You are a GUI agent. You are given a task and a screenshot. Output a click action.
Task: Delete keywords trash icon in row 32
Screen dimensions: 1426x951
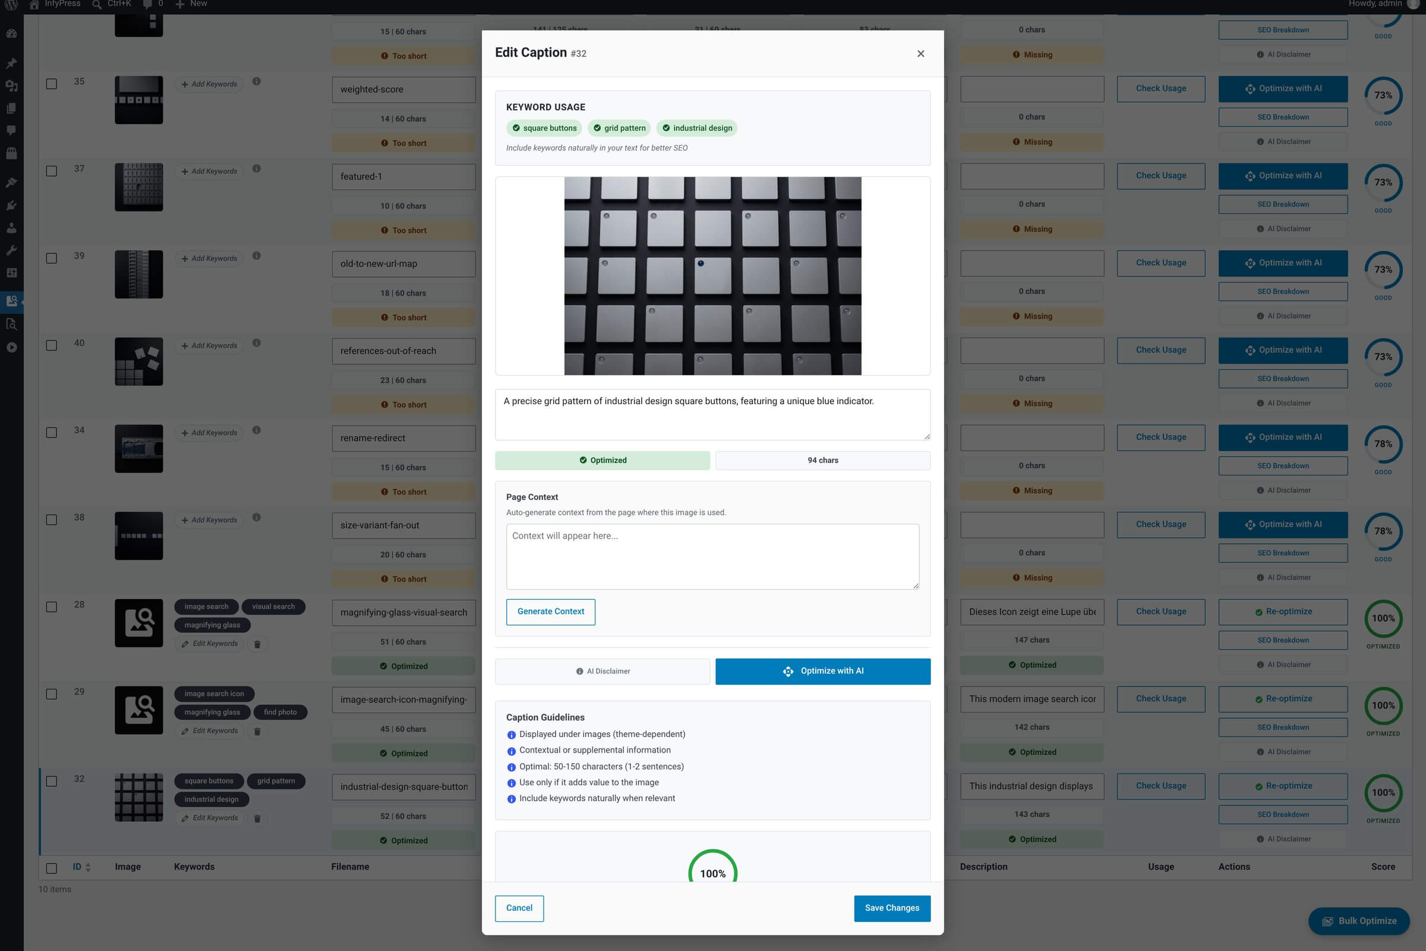click(257, 818)
